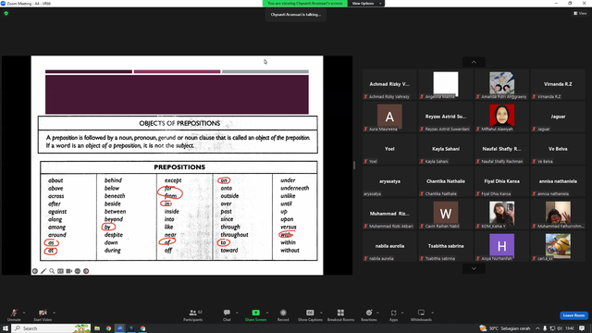Click the green encryption shield icon
The height and width of the screenshot is (333, 592).
[x=6, y=13]
